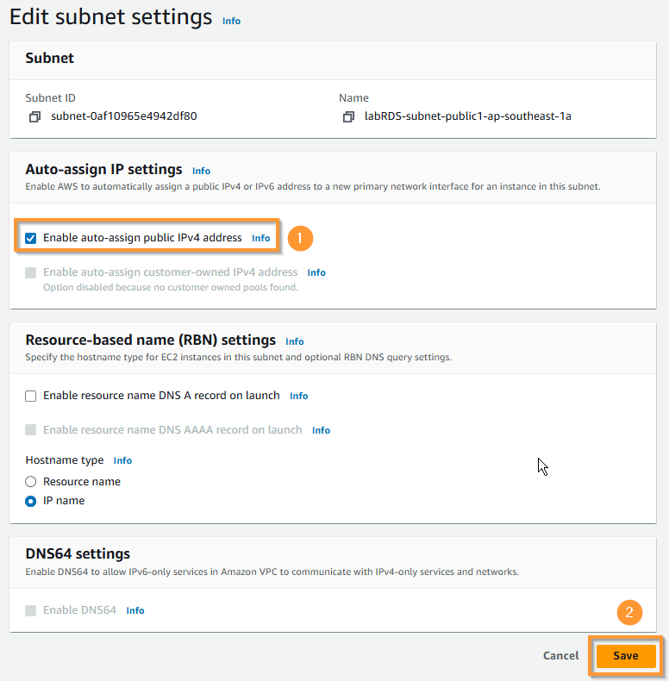The image size is (669, 681).
Task: Enable resource name DNS A record on launch
Action: (31, 396)
